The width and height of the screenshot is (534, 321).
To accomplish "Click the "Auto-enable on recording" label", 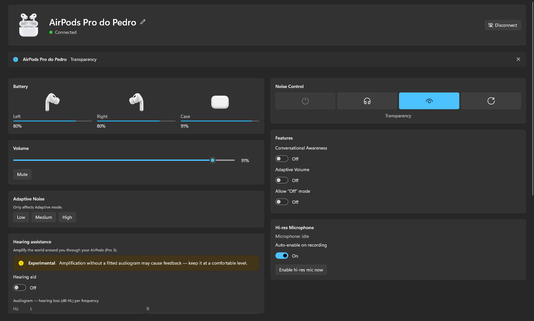I will tap(301, 245).
